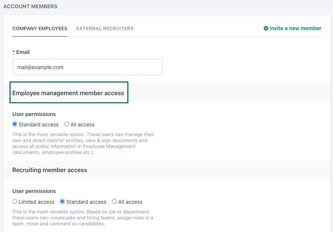Click User permissions label under Recruiting access

tap(34, 191)
